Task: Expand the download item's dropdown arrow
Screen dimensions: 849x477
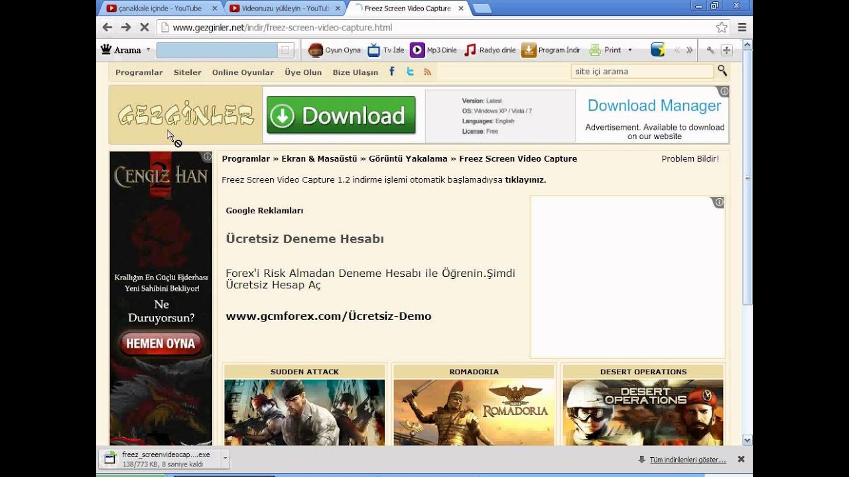Action: [x=226, y=458]
